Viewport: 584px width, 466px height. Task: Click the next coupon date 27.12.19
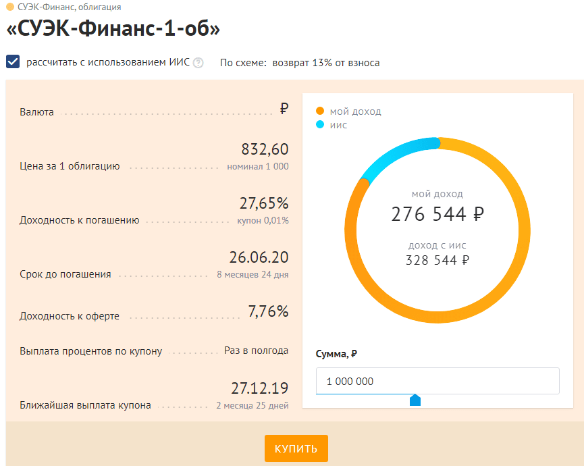(260, 388)
